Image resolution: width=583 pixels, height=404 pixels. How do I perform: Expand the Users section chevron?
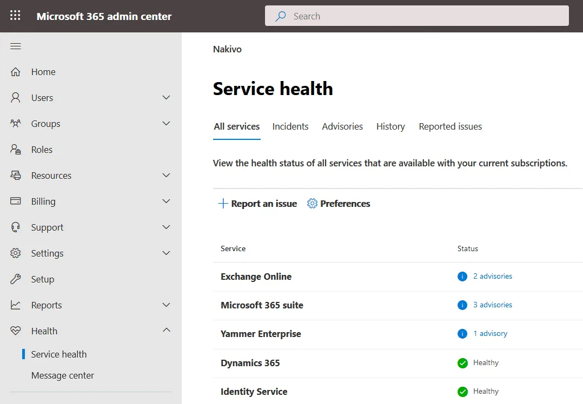(166, 98)
